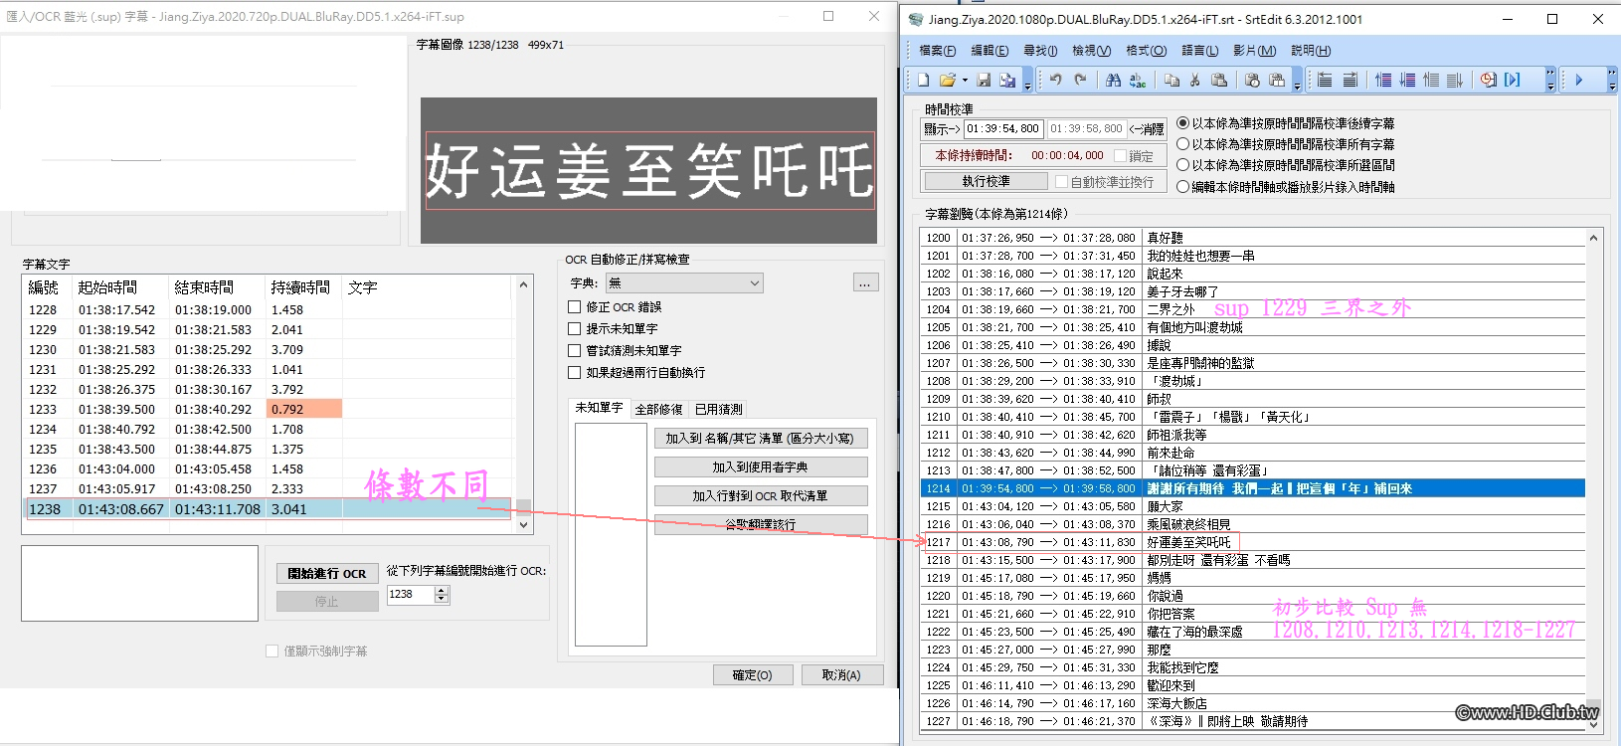Click the 加入到使用者字典 button

761,467
